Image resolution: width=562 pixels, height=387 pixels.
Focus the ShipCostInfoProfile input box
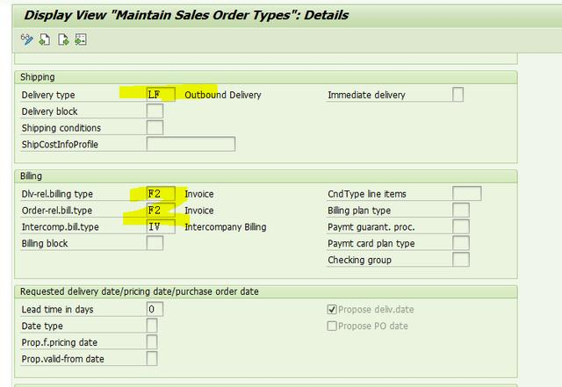click(x=191, y=145)
